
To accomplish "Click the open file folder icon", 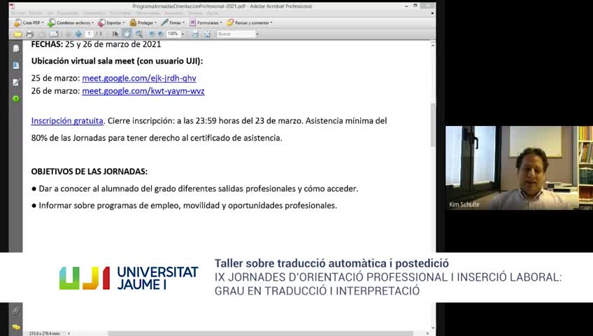I will tap(17, 34).
